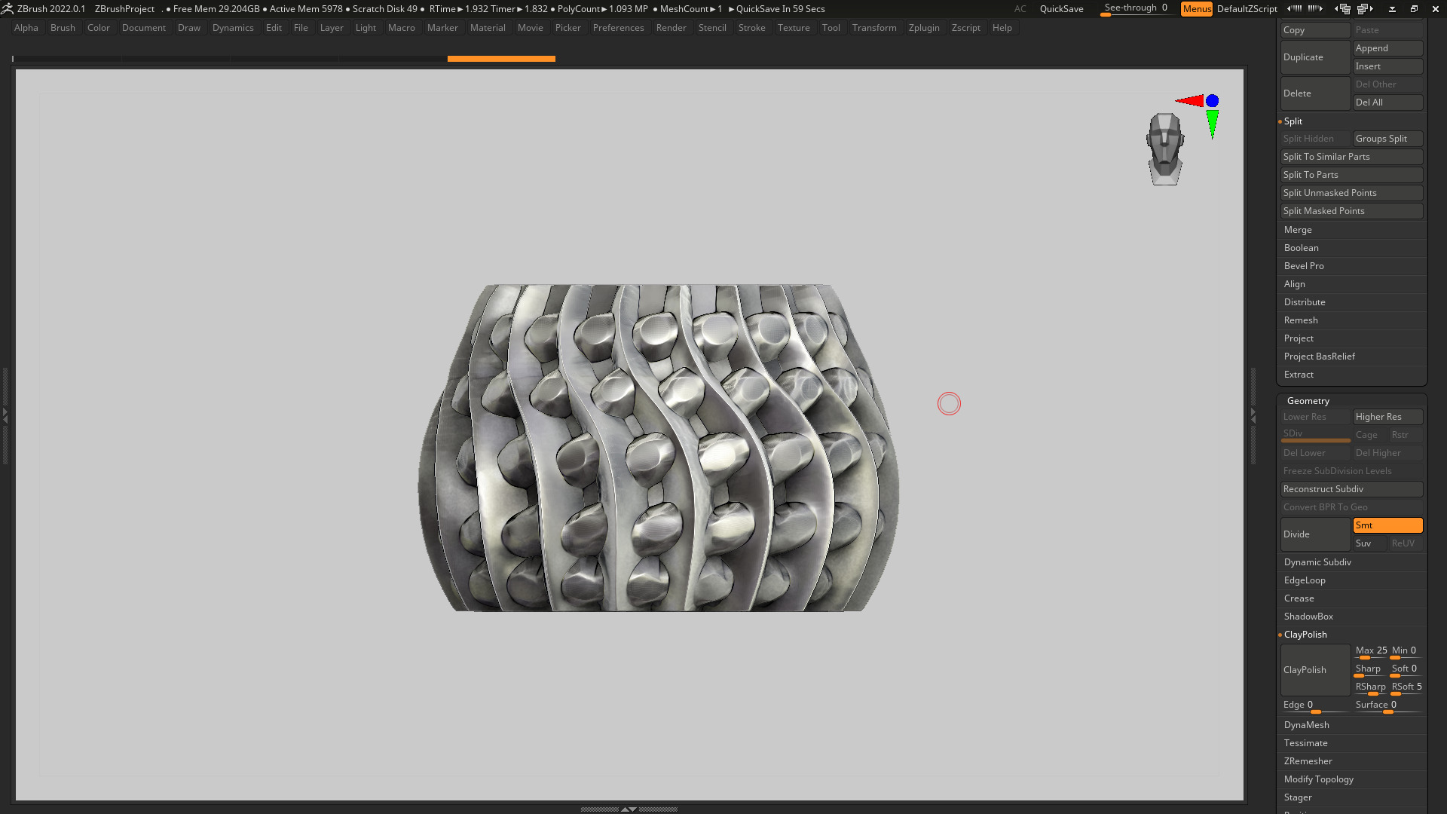The width and height of the screenshot is (1447, 814).
Task: Click the Duplicate subtool button
Action: pyautogui.click(x=1316, y=57)
